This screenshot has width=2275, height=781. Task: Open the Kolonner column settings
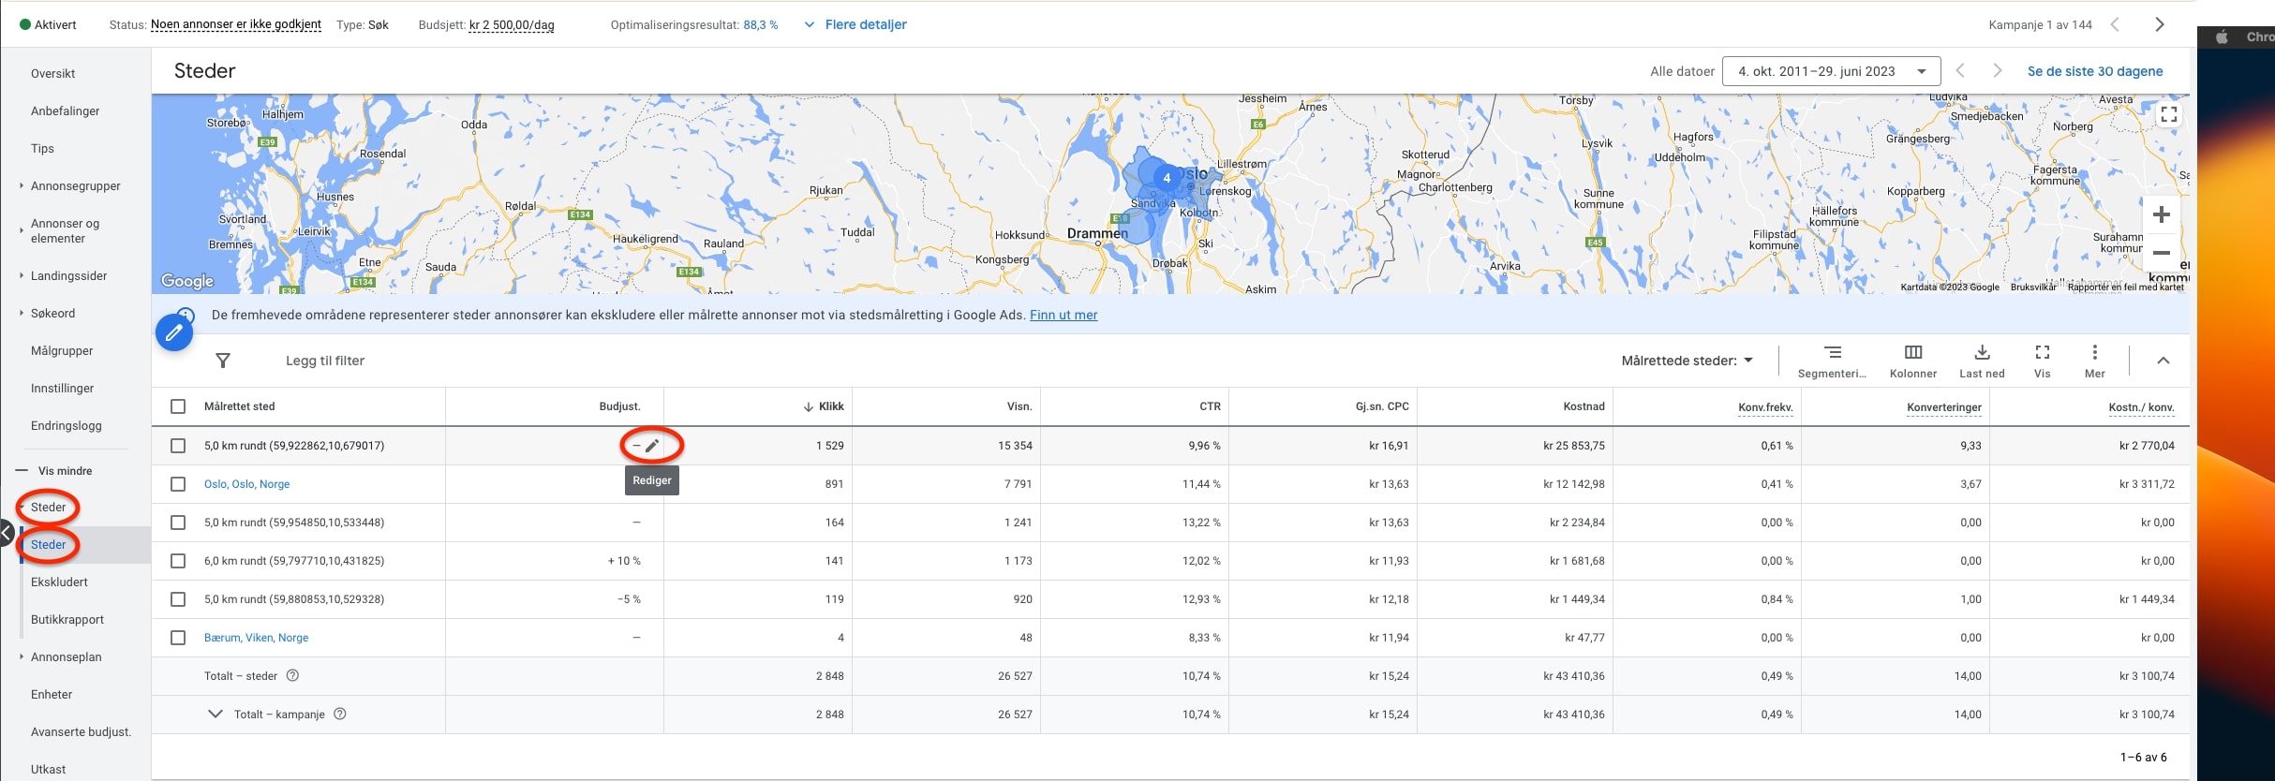point(1913,361)
